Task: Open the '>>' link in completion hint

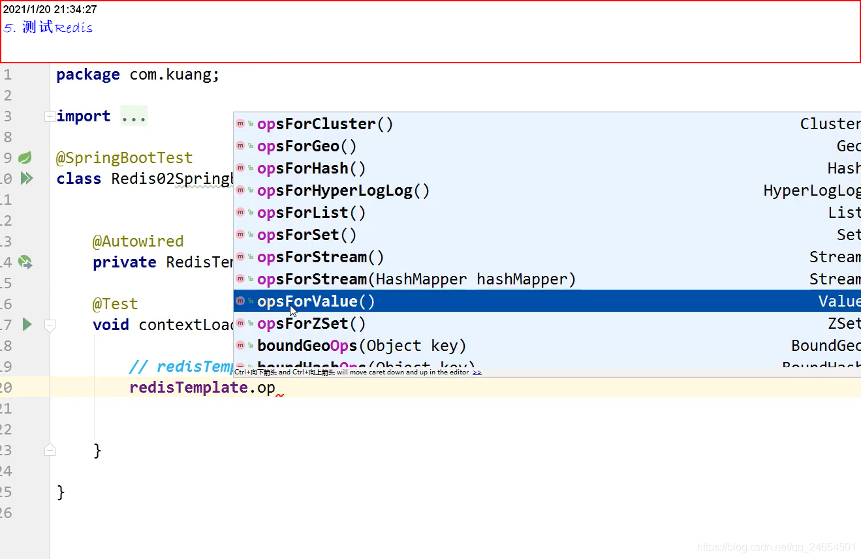Action: tap(477, 372)
